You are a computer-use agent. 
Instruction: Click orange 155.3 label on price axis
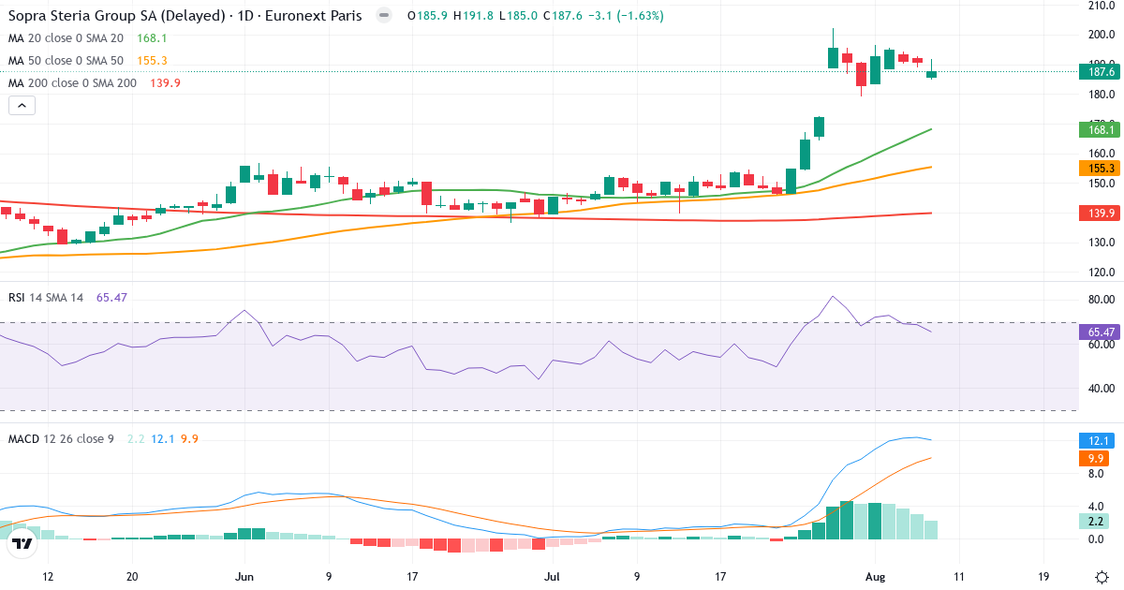[x=1099, y=168]
